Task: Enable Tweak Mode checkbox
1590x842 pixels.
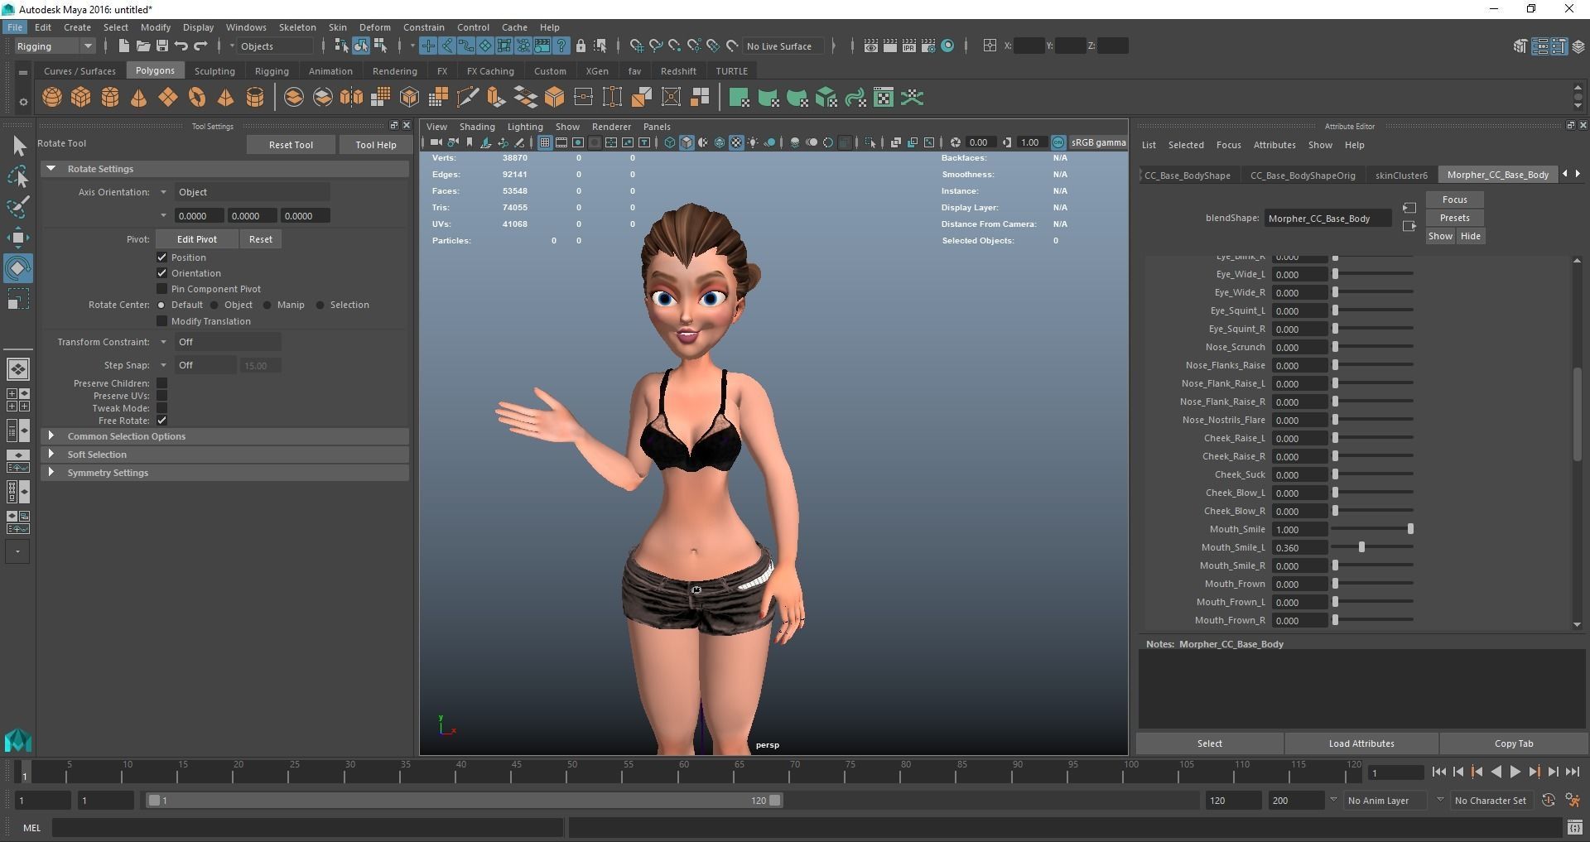Action: (162, 408)
